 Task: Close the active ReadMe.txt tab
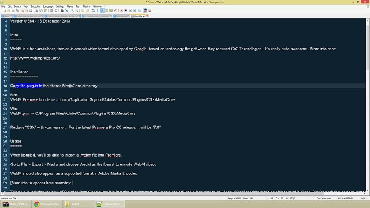click(x=147, y=16)
